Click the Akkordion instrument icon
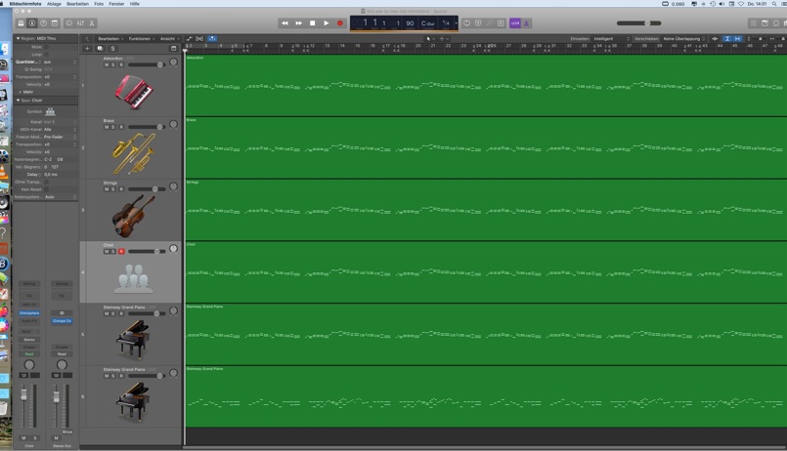The width and height of the screenshot is (787, 451). point(134,92)
